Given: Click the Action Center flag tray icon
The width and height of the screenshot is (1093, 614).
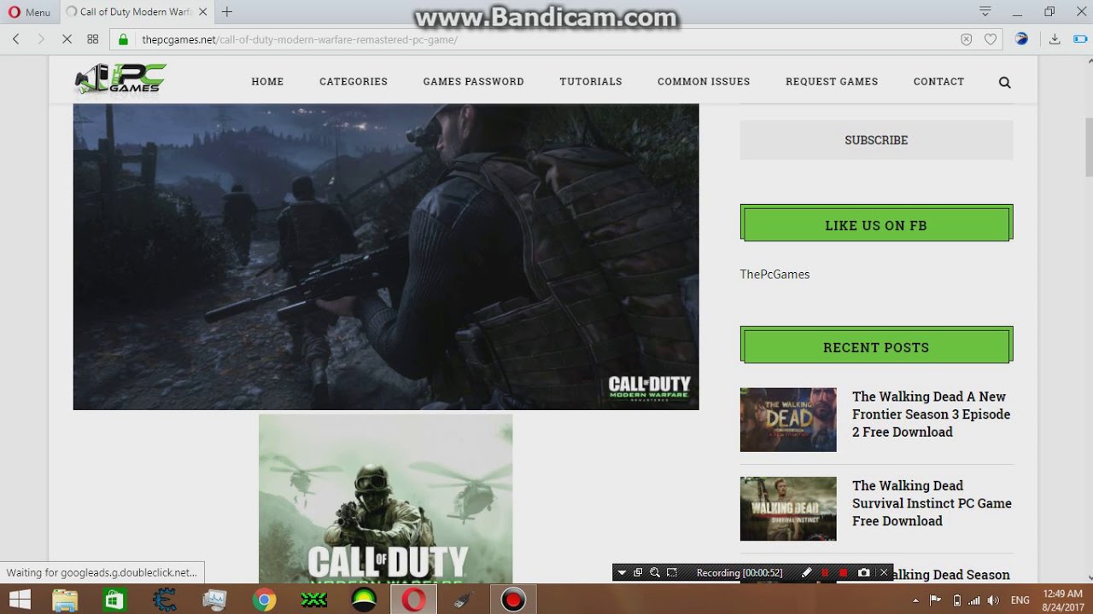Looking at the screenshot, I should pos(935,600).
